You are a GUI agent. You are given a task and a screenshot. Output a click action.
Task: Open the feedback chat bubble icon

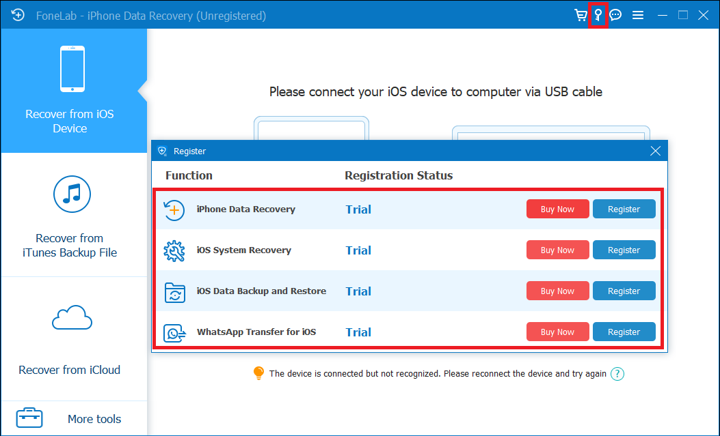point(615,15)
